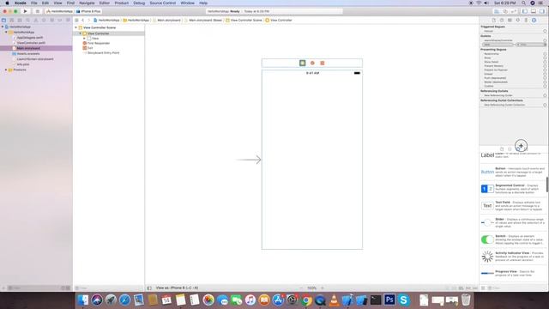
Task: Click the Manual triggered segue connection circle
Action: (x=545, y=31)
